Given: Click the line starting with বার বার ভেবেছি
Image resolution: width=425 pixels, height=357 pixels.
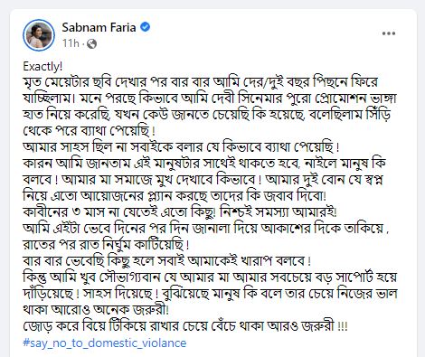Looking at the screenshot, I should click(x=167, y=261).
